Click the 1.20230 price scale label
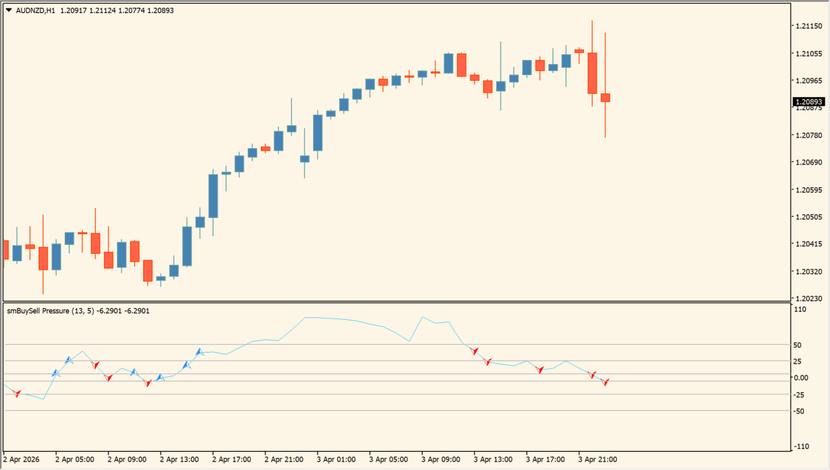Viewport: 830px width, 470px height. coord(809,298)
